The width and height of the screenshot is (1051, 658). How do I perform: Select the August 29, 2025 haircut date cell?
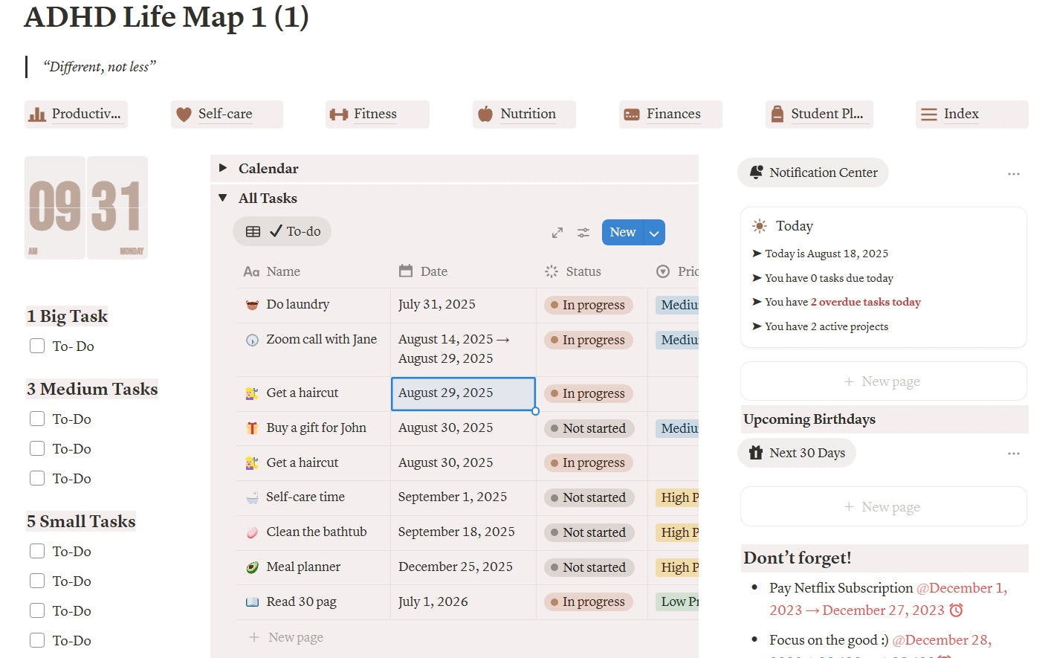[463, 393]
